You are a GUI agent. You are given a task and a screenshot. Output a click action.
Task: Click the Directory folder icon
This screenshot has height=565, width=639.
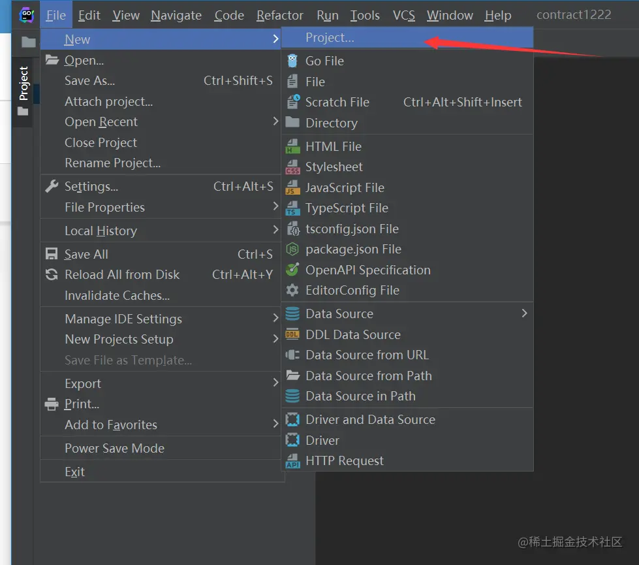point(292,122)
